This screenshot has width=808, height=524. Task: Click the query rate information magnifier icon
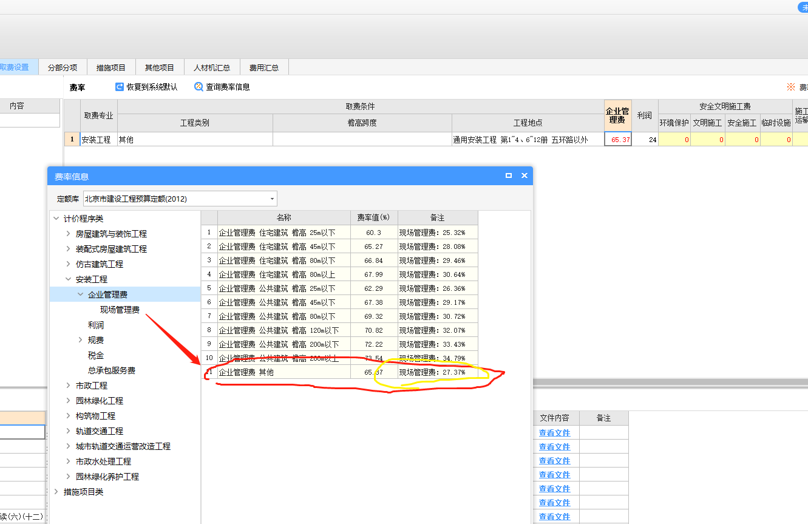click(x=199, y=87)
